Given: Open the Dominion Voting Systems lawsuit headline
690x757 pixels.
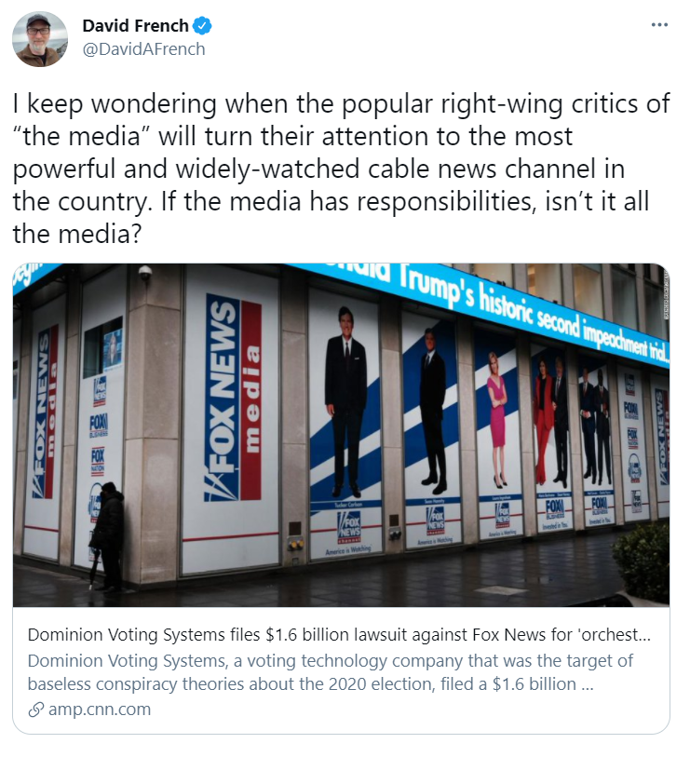Looking at the screenshot, I should click(x=339, y=634).
